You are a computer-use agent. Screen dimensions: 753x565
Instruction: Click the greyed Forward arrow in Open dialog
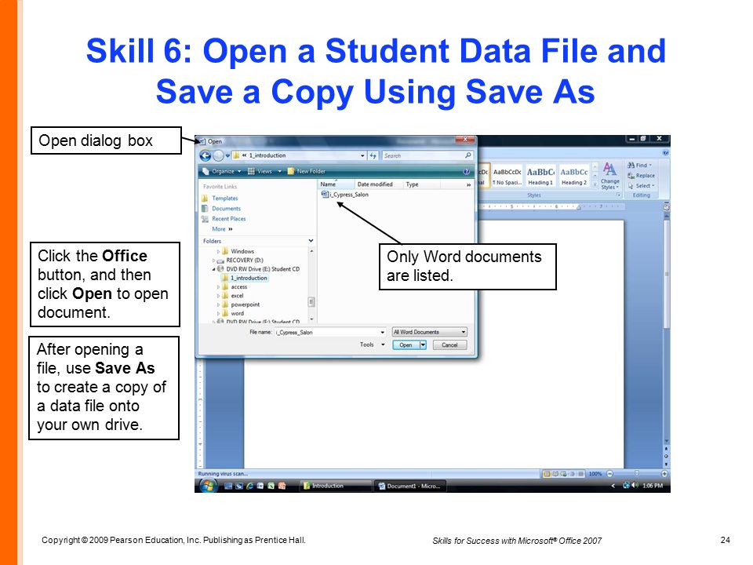pyautogui.click(x=218, y=155)
